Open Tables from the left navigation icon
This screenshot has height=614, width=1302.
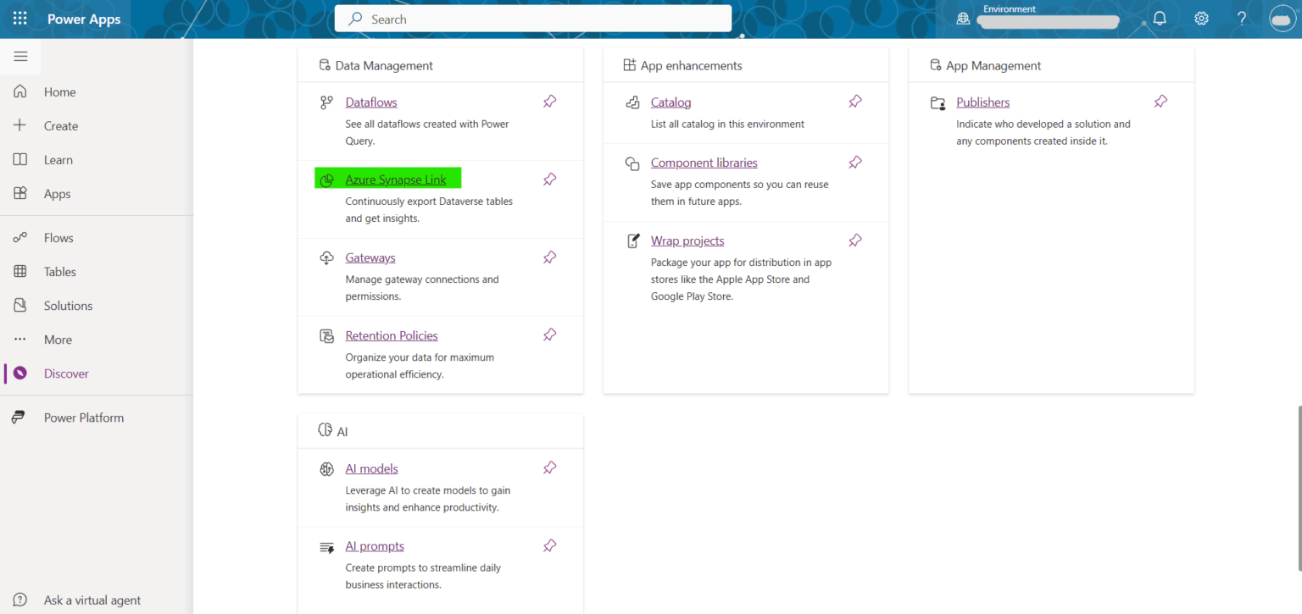point(20,271)
